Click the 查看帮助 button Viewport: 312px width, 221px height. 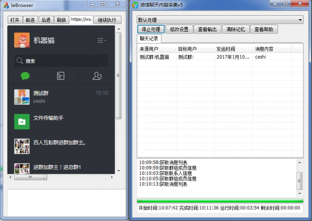[x=264, y=29]
